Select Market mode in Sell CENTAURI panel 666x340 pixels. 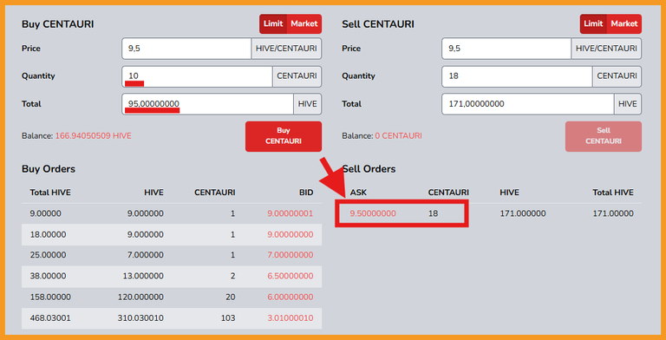[624, 23]
